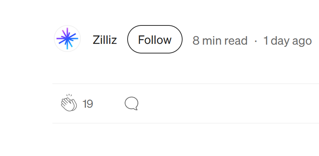Click the "1 day ago" timestamp

[x=287, y=41]
